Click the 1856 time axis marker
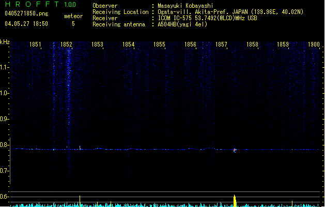This screenshot has width=325, height=207. [x=190, y=45]
